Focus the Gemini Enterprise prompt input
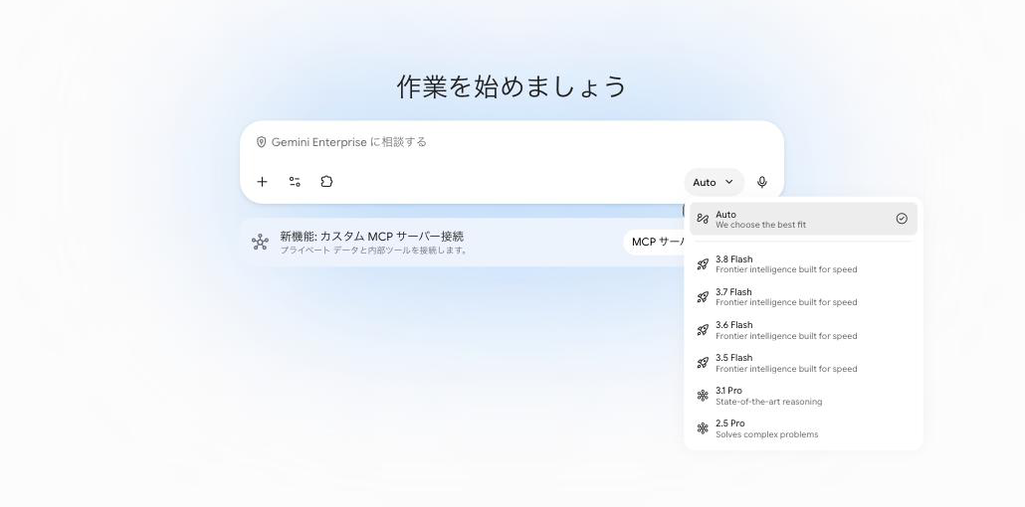The image size is (1025, 507). (x=512, y=142)
